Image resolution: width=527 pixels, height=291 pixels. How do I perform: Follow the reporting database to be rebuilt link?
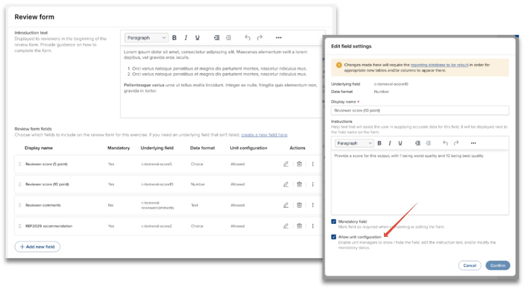pos(439,65)
